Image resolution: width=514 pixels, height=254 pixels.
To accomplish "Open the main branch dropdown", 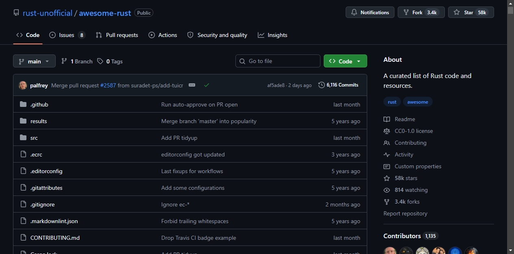I will click(34, 61).
